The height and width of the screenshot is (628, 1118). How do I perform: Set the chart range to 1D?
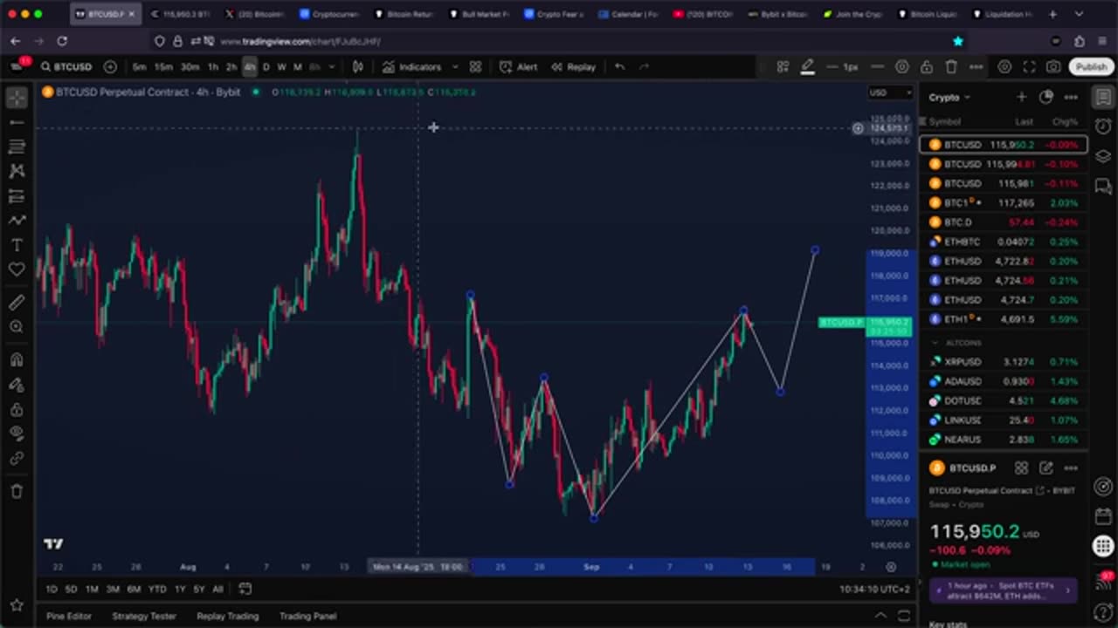[52, 590]
